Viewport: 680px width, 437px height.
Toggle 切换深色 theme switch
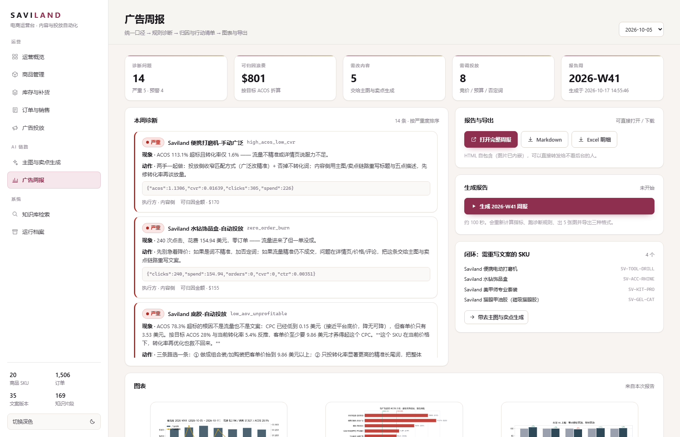point(54,422)
